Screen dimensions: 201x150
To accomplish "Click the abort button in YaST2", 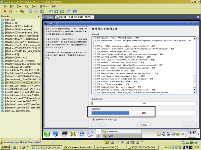I will click(x=144, y=125).
